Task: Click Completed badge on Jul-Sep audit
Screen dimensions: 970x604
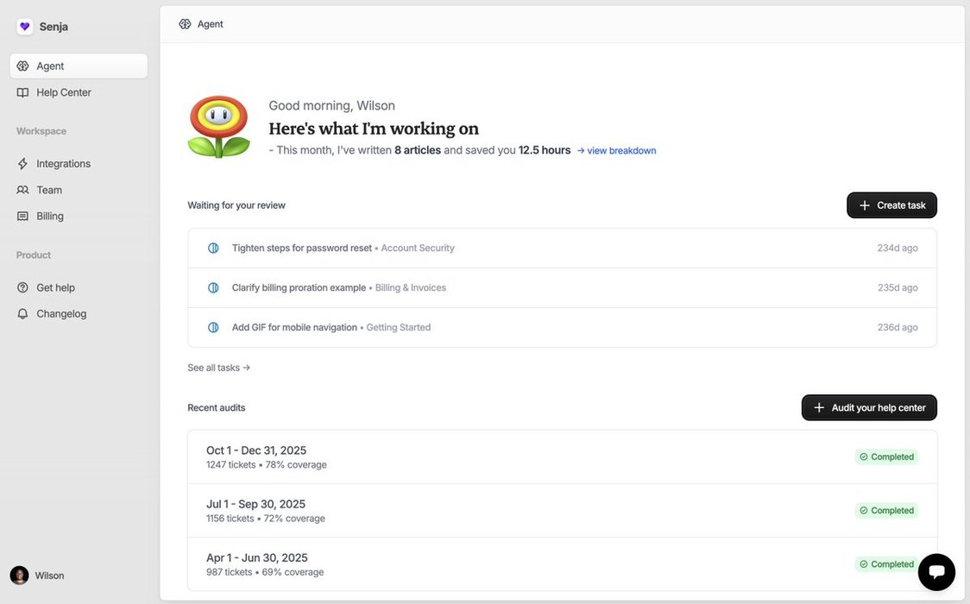Action: point(886,511)
